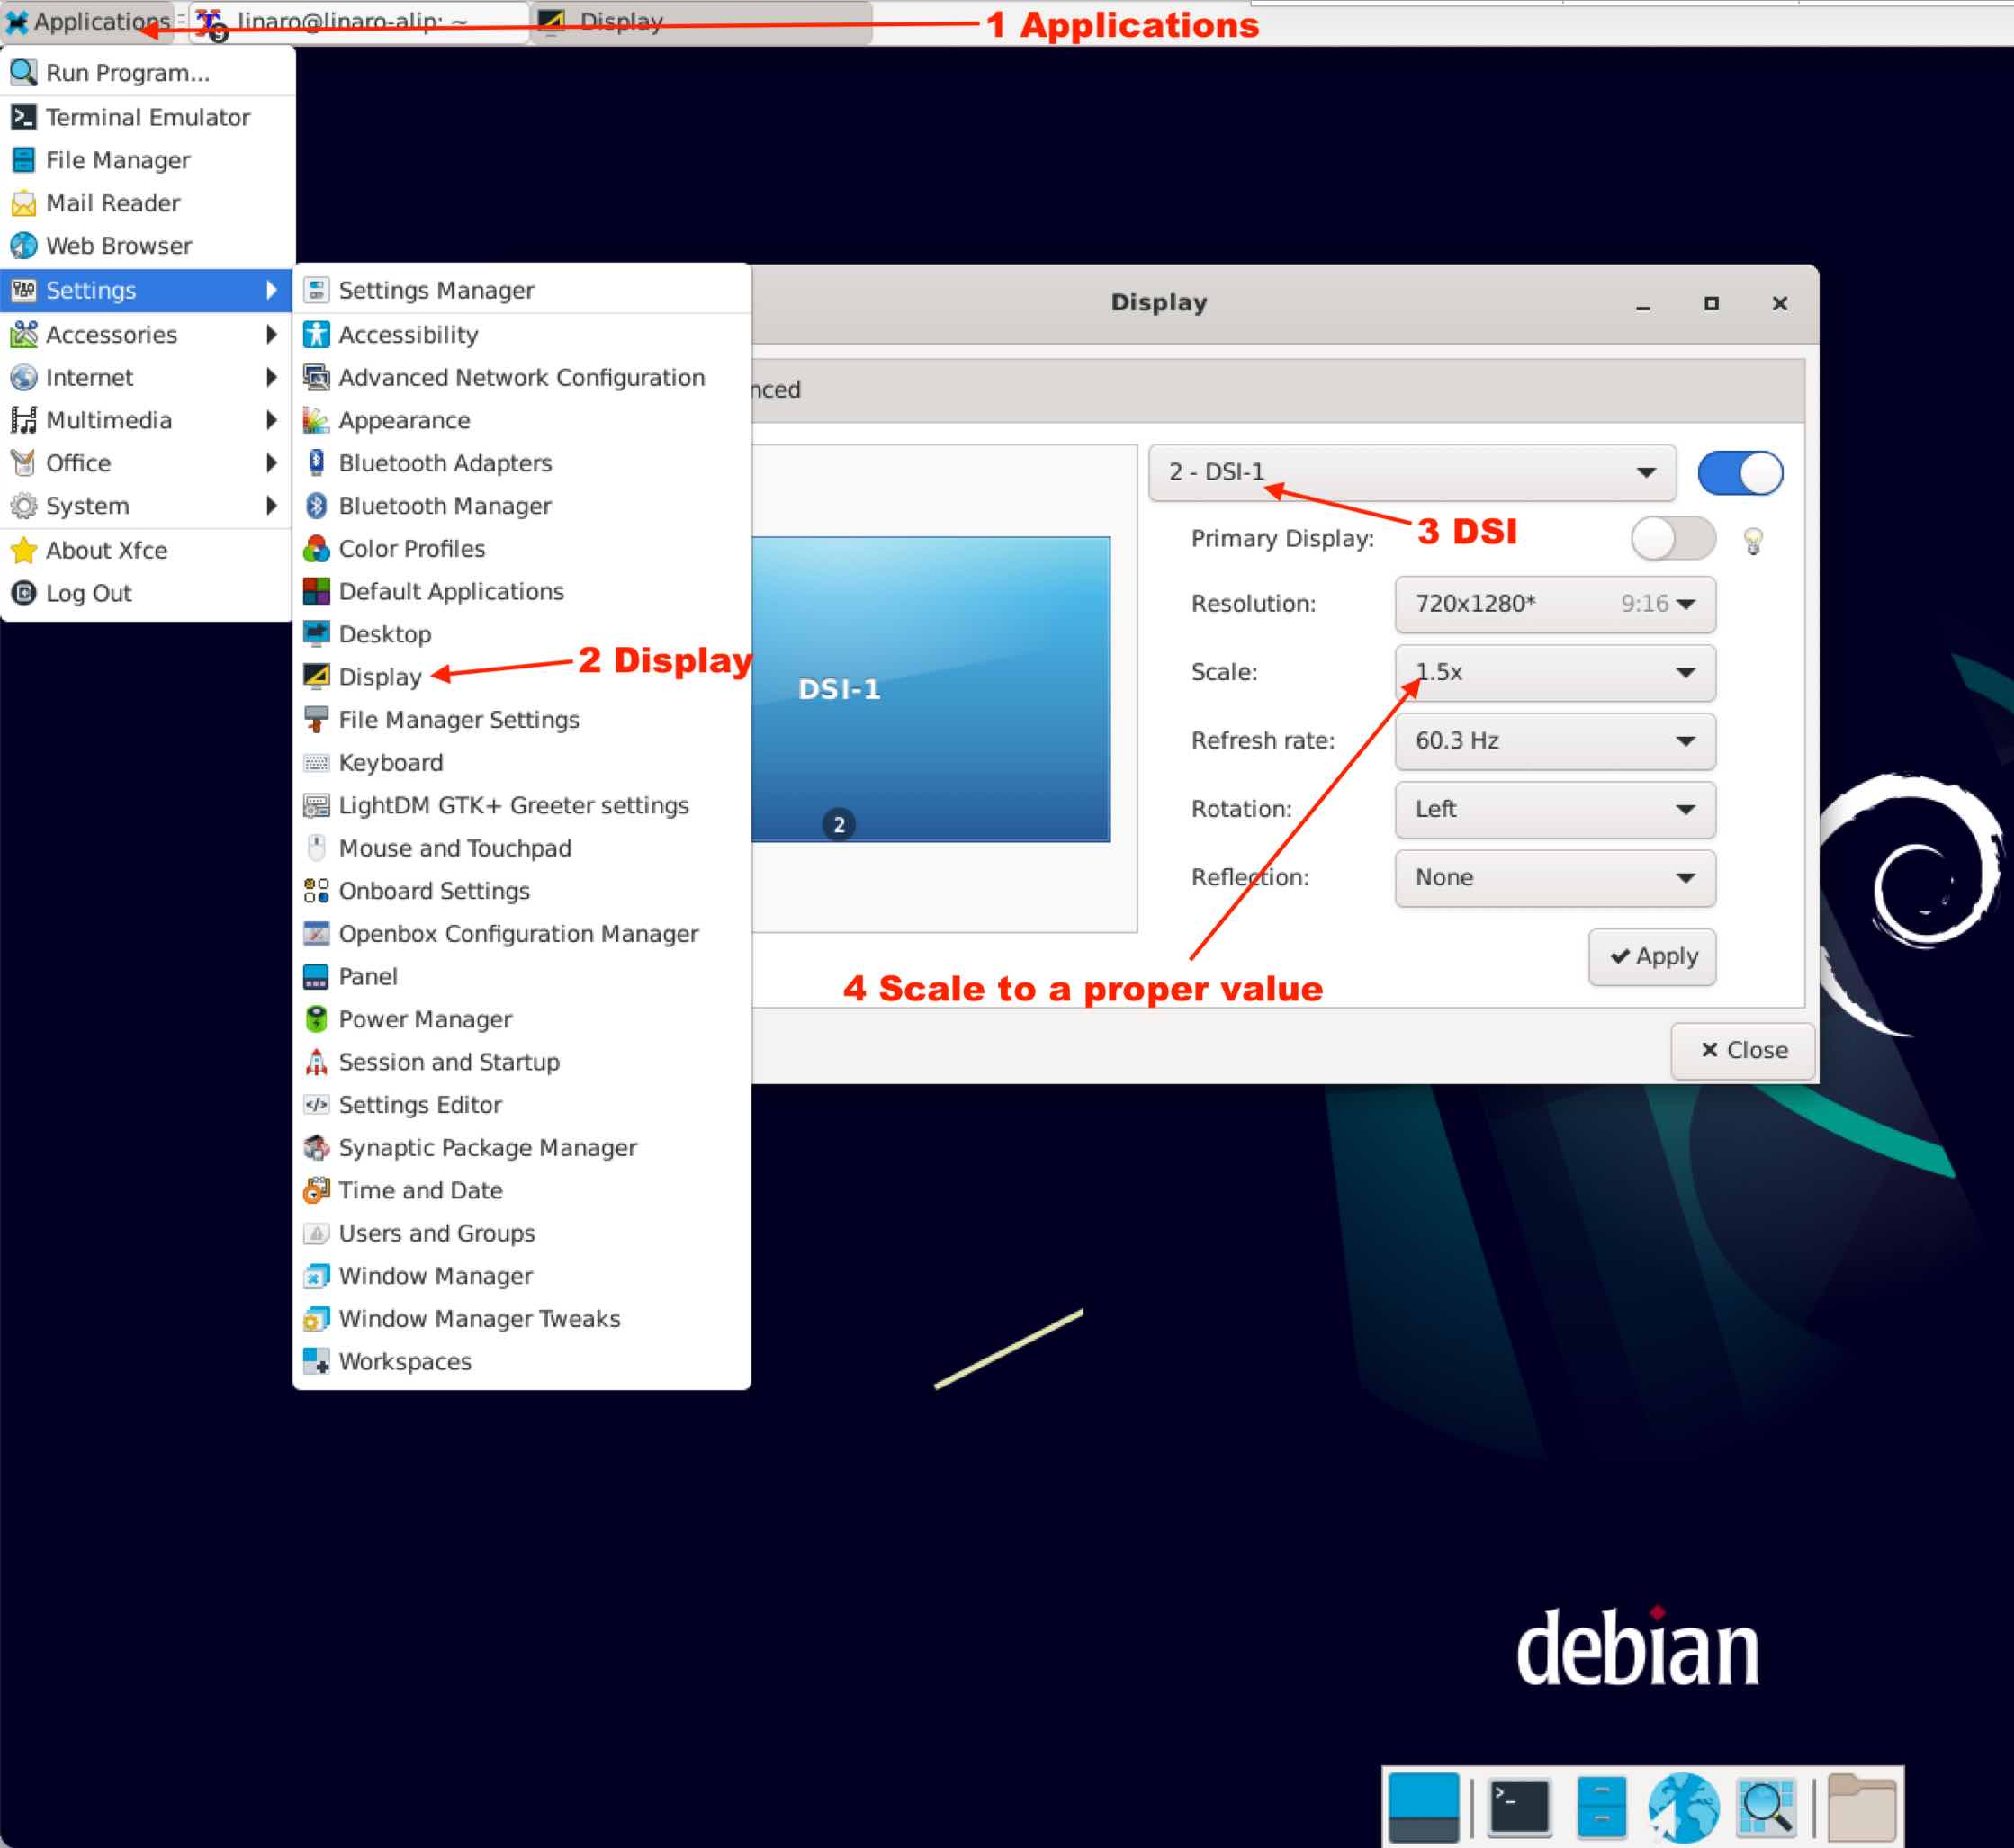This screenshot has height=1848, width=2014.
Task: Open Onboard Settings
Action: click(521, 891)
